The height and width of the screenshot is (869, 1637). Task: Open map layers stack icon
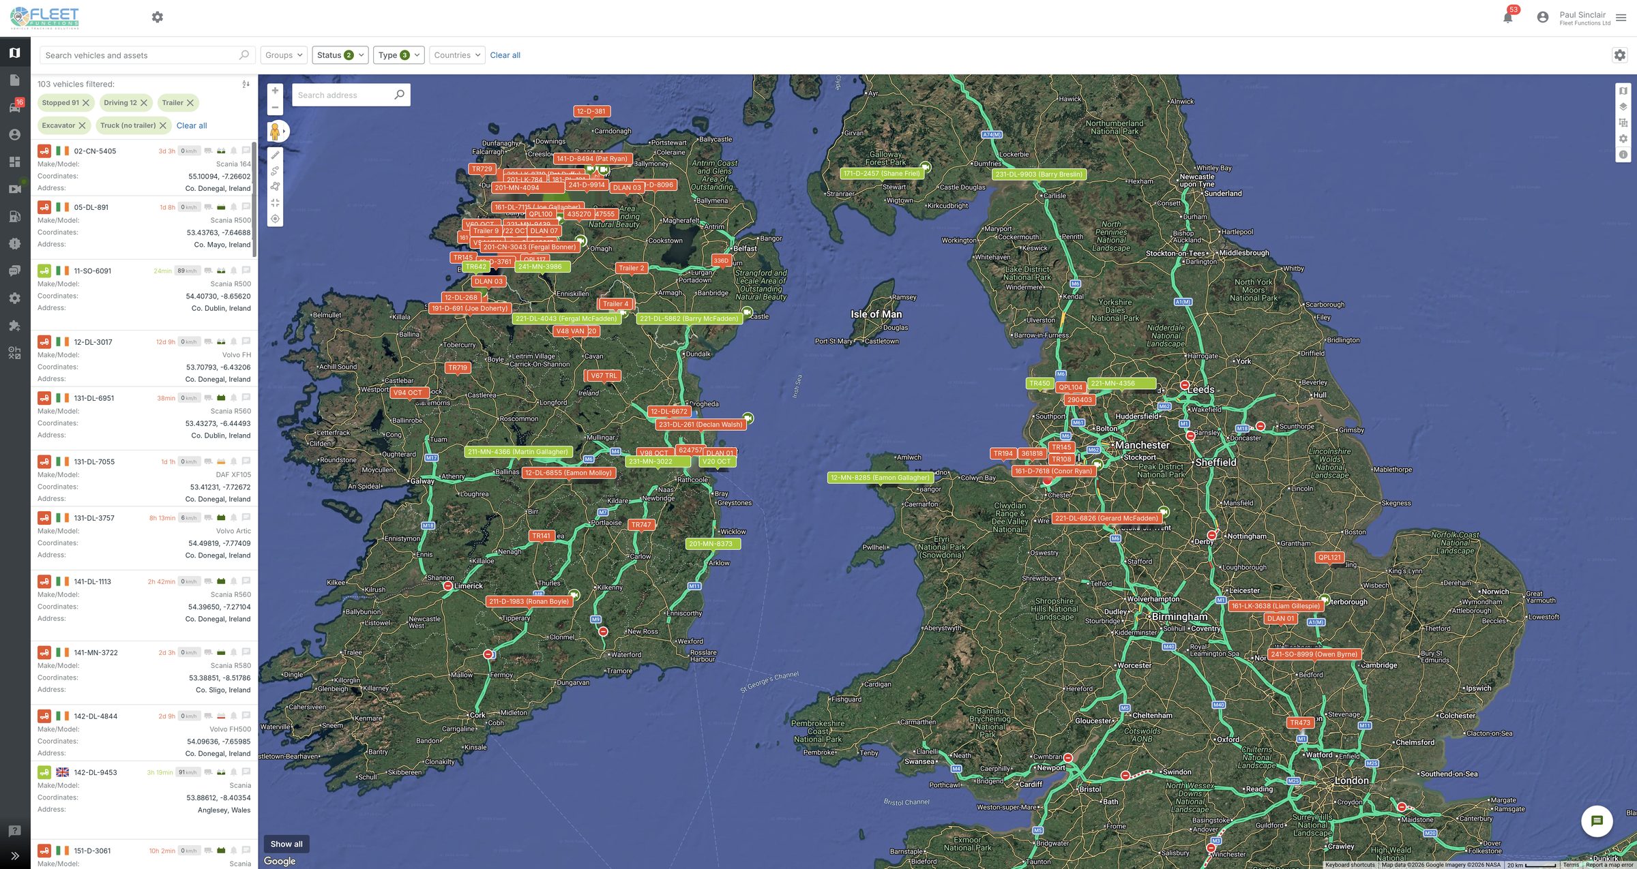(x=1623, y=107)
